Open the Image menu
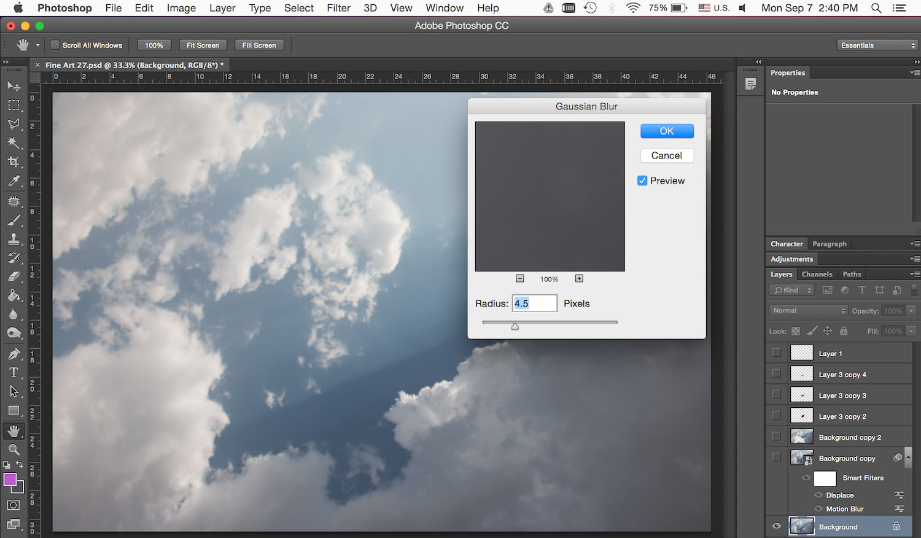Image resolution: width=921 pixels, height=538 pixels. (x=181, y=8)
